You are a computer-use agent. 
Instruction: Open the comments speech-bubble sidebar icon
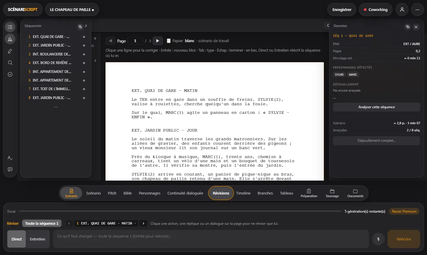(x=10, y=170)
